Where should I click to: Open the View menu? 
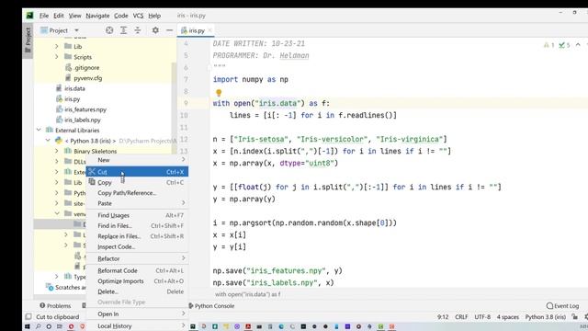74,16
